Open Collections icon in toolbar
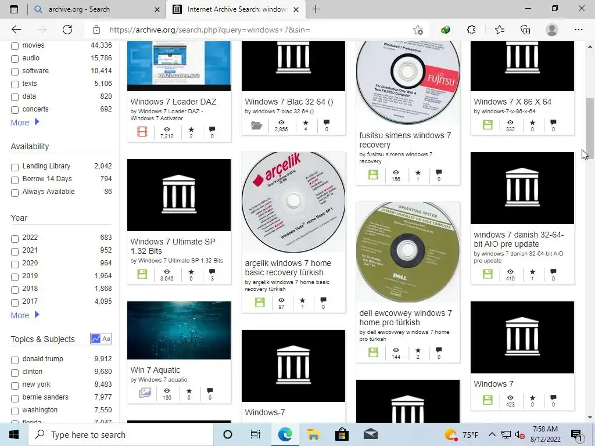The width and height of the screenshot is (595, 446). click(525, 30)
